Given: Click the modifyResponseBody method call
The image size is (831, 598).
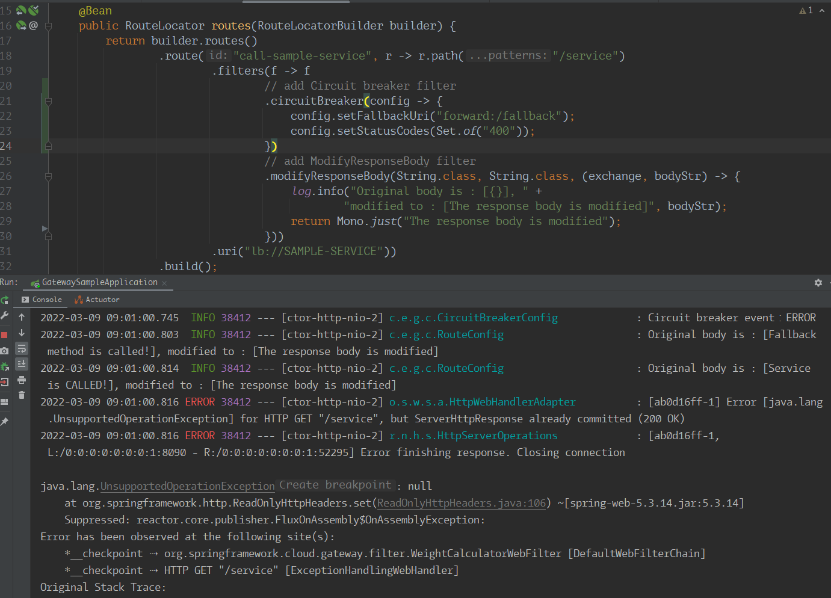Looking at the screenshot, I should (330, 176).
